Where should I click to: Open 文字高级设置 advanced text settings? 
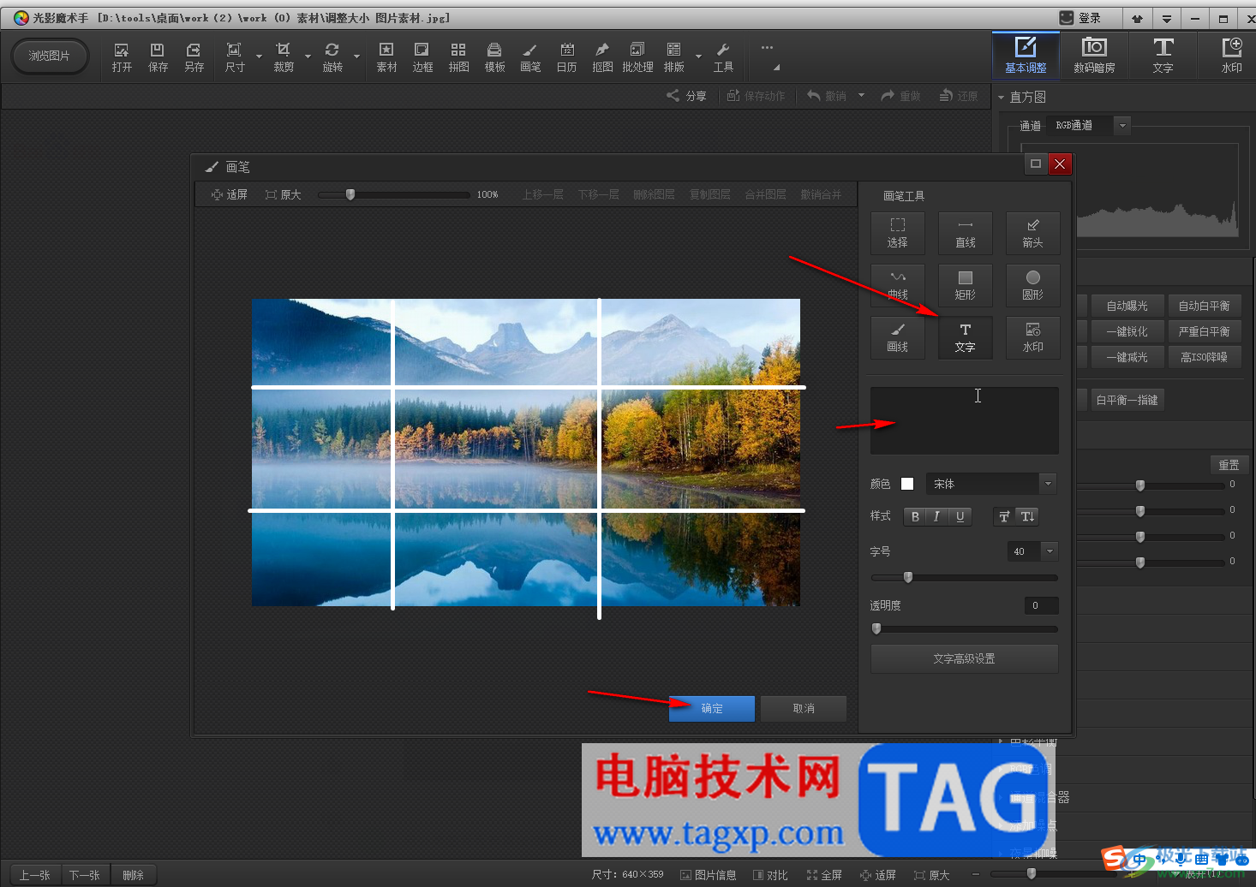tap(965, 658)
